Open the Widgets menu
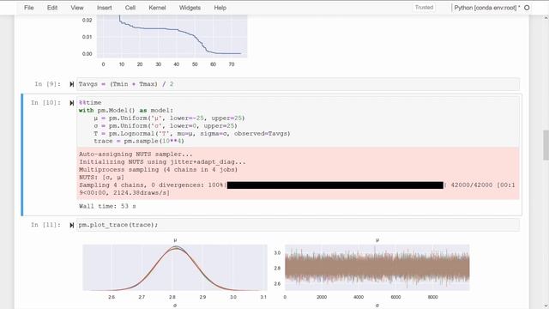The height and width of the screenshot is (309, 549). point(190,8)
